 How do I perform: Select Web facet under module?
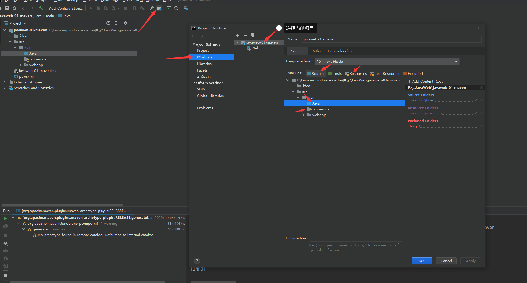click(x=253, y=48)
